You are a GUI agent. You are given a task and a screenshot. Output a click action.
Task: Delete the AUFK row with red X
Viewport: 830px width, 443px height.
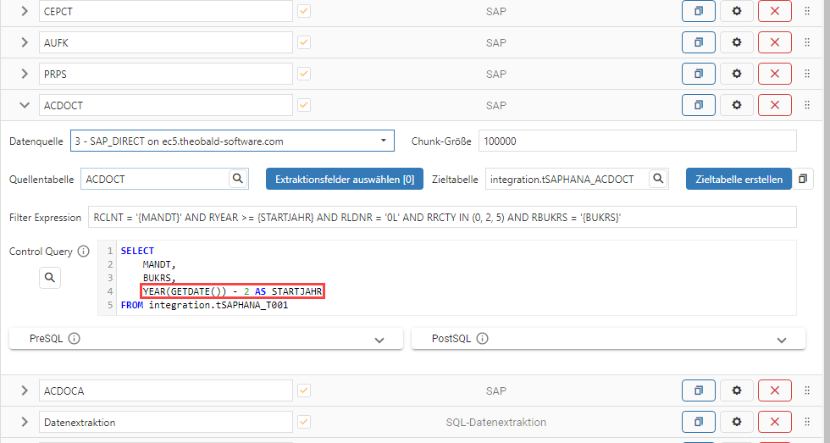point(774,42)
